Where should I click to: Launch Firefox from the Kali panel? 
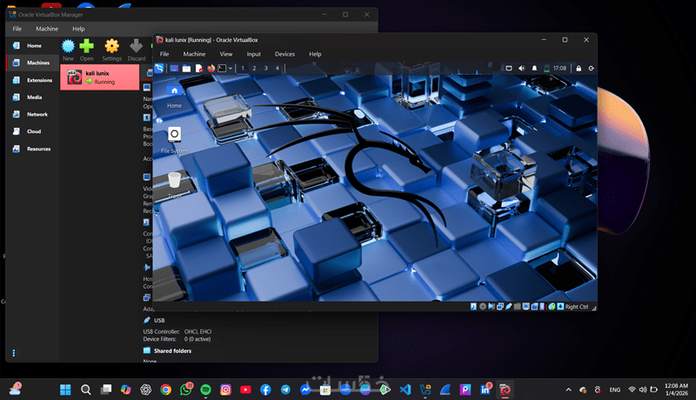pos(211,69)
